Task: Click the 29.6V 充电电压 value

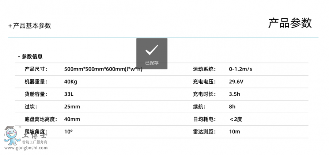Action: pos(236,82)
